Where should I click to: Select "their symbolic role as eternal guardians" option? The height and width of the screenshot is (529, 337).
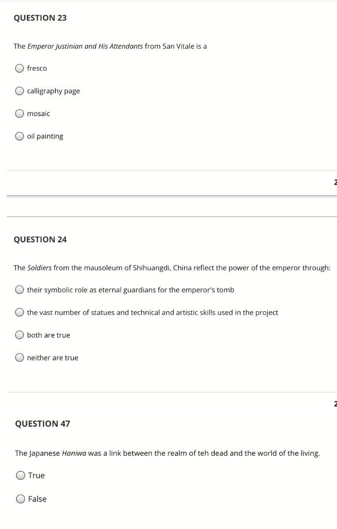point(20,290)
